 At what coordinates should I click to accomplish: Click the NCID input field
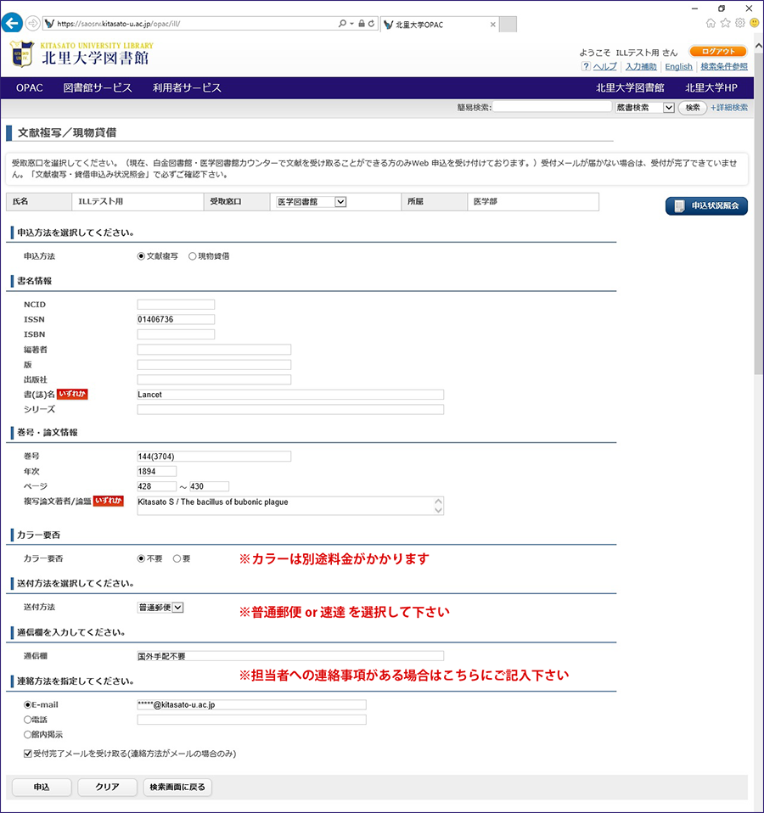pos(176,305)
